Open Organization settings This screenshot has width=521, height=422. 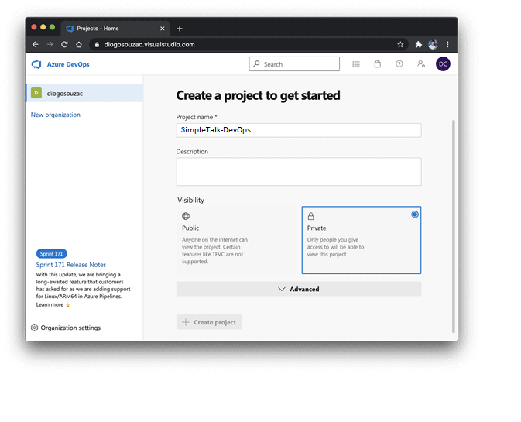[x=66, y=328]
